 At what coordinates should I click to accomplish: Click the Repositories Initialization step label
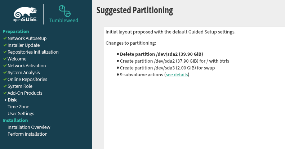pos(33,52)
